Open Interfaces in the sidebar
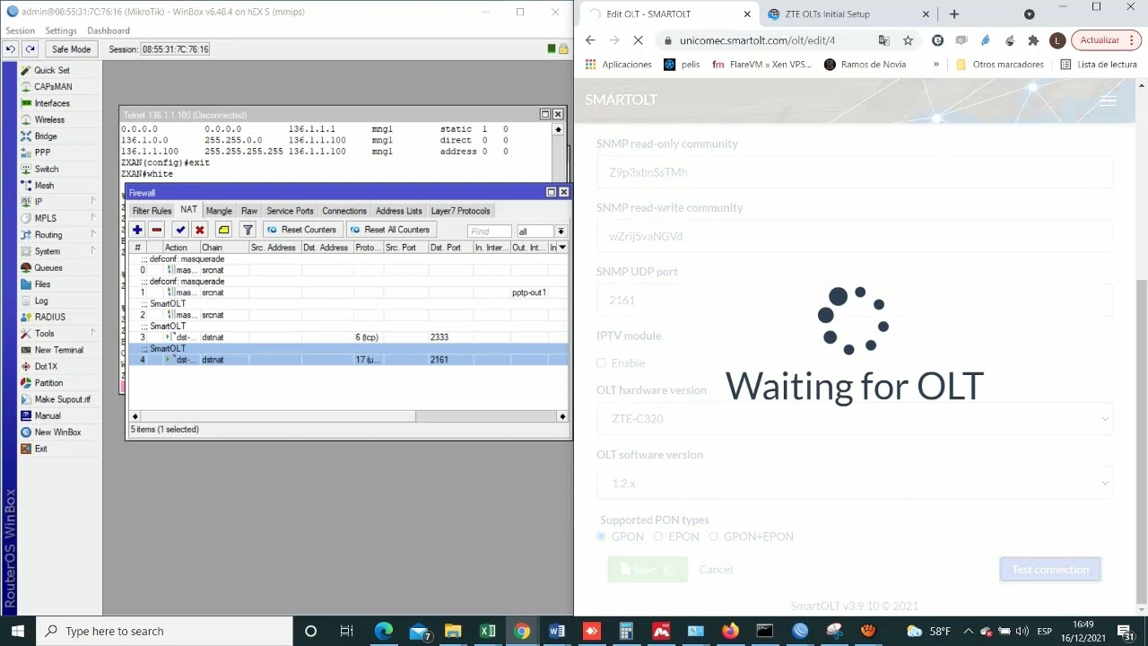This screenshot has width=1148, height=646. click(x=52, y=103)
